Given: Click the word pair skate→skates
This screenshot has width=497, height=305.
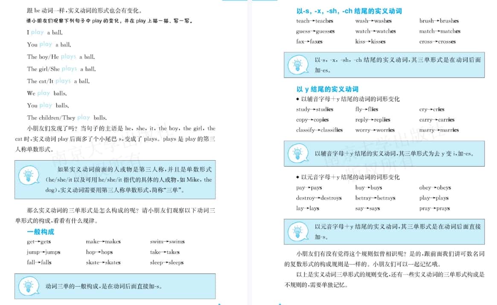Looking at the screenshot, I should pos(103,262).
